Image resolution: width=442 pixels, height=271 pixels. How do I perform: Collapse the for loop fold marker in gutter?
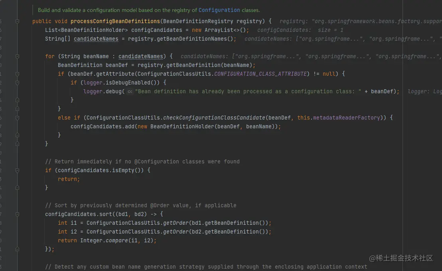[17, 57]
